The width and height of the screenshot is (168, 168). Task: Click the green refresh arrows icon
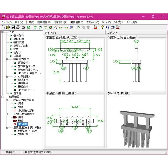point(79,27)
